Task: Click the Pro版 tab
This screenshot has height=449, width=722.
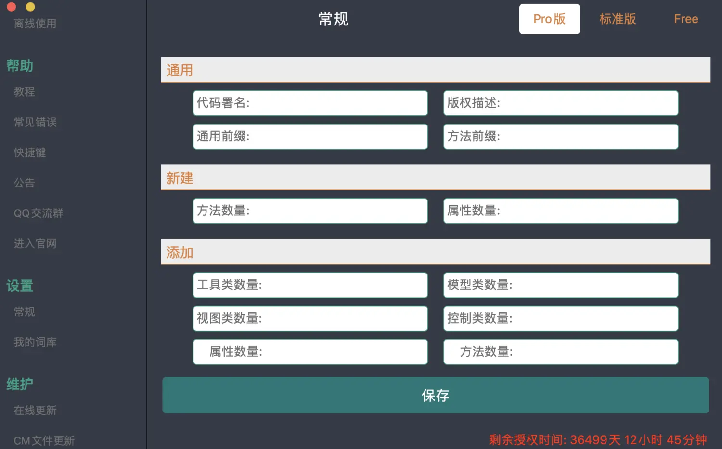Action: (549, 19)
